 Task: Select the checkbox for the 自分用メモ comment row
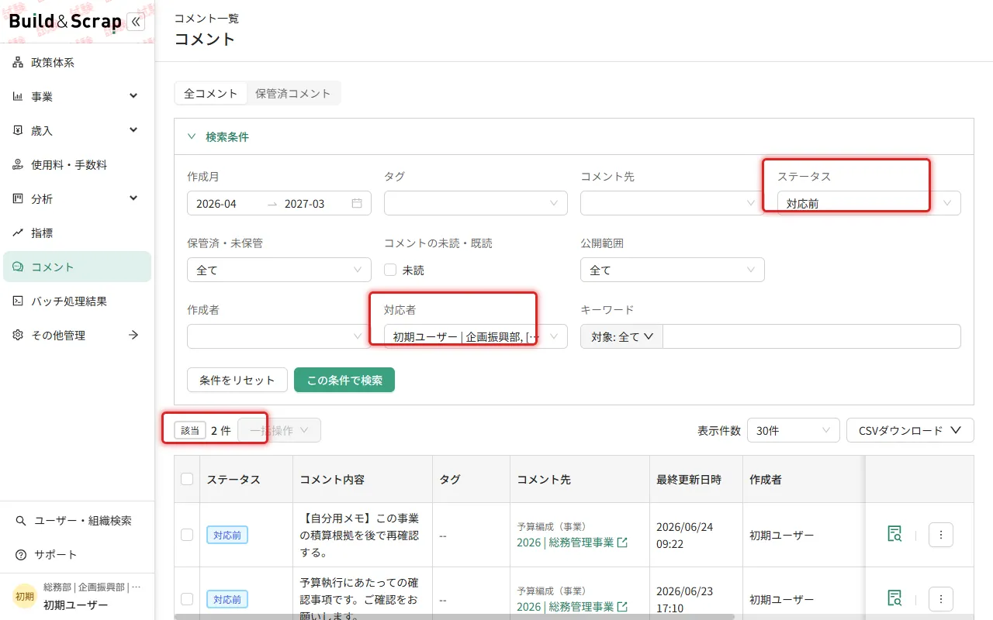coord(187,535)
